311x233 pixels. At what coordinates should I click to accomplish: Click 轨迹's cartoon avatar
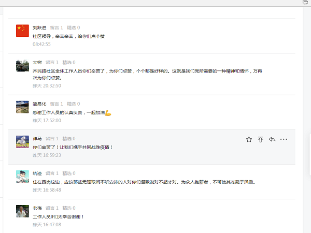[x=22, y=176]
